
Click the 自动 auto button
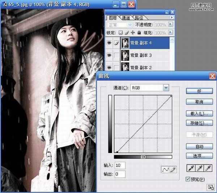pos(199,146)
